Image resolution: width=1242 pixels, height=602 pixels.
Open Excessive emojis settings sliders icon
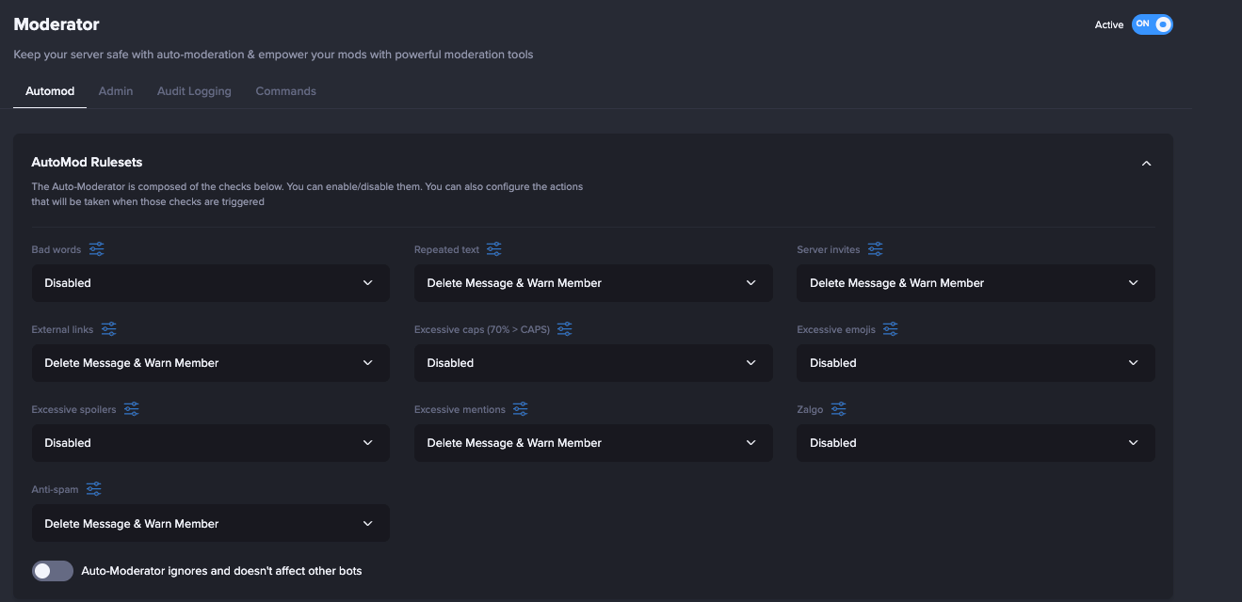click(891, 329)
